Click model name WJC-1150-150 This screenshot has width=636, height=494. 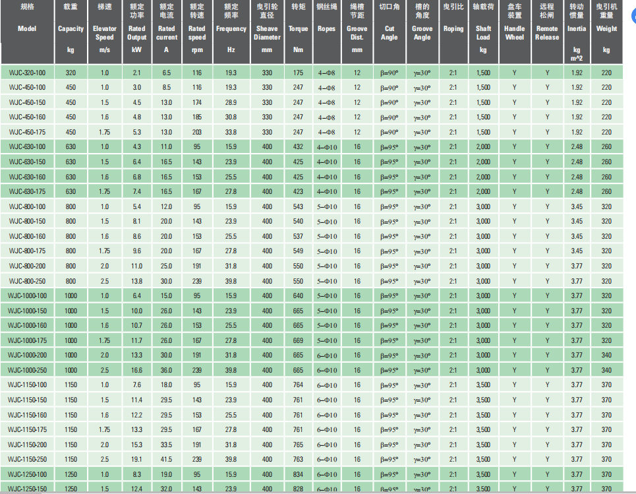pyautogui.click(x=27, y=400)
